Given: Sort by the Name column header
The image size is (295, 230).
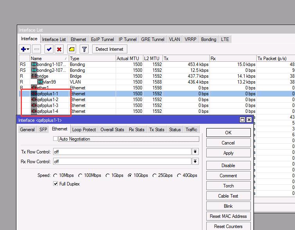Looking at the screenshot, I should (49, 59).
